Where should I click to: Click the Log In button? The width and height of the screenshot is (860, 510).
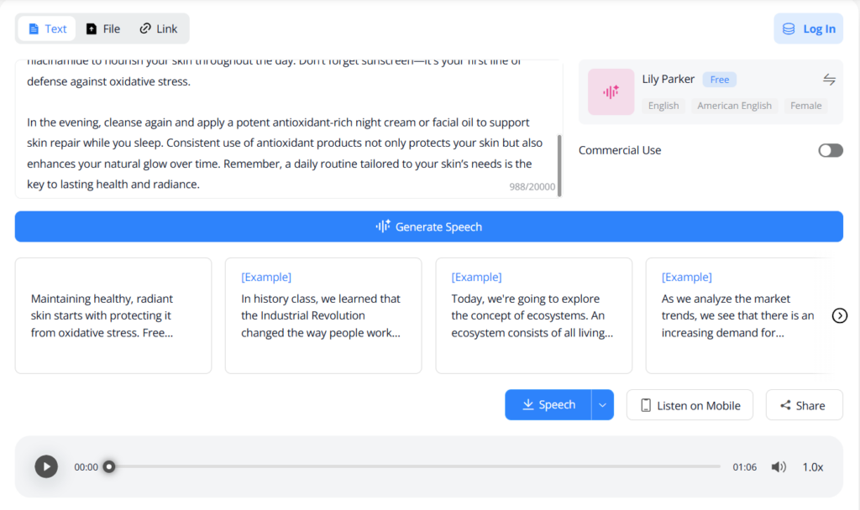(x=808, y=28)
